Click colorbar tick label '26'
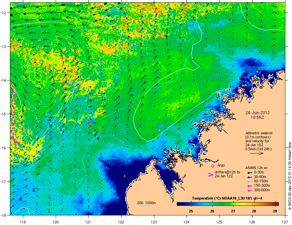The width and height of the screenshot is (292, 225). tap(212, 211)
